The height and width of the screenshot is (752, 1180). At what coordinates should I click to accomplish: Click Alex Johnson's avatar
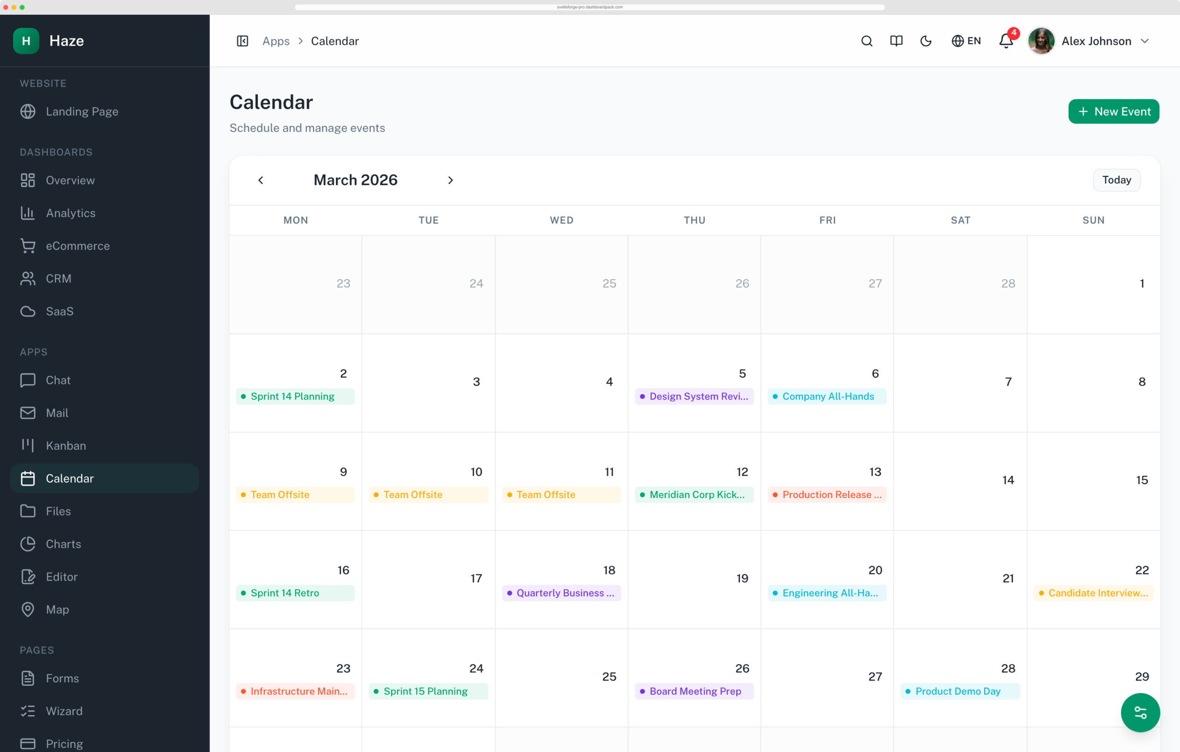point(1041,41)
